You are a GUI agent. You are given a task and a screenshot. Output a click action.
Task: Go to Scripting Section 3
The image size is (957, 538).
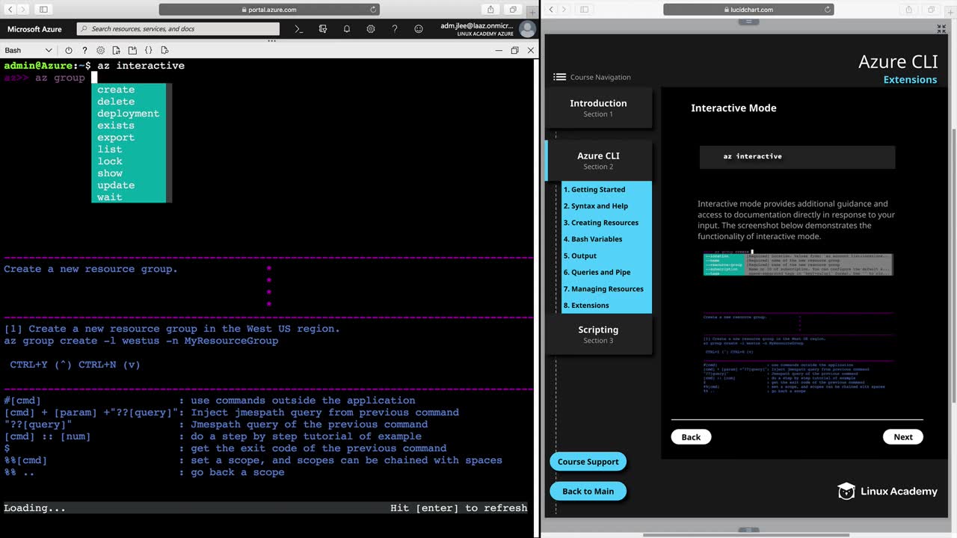598,334
